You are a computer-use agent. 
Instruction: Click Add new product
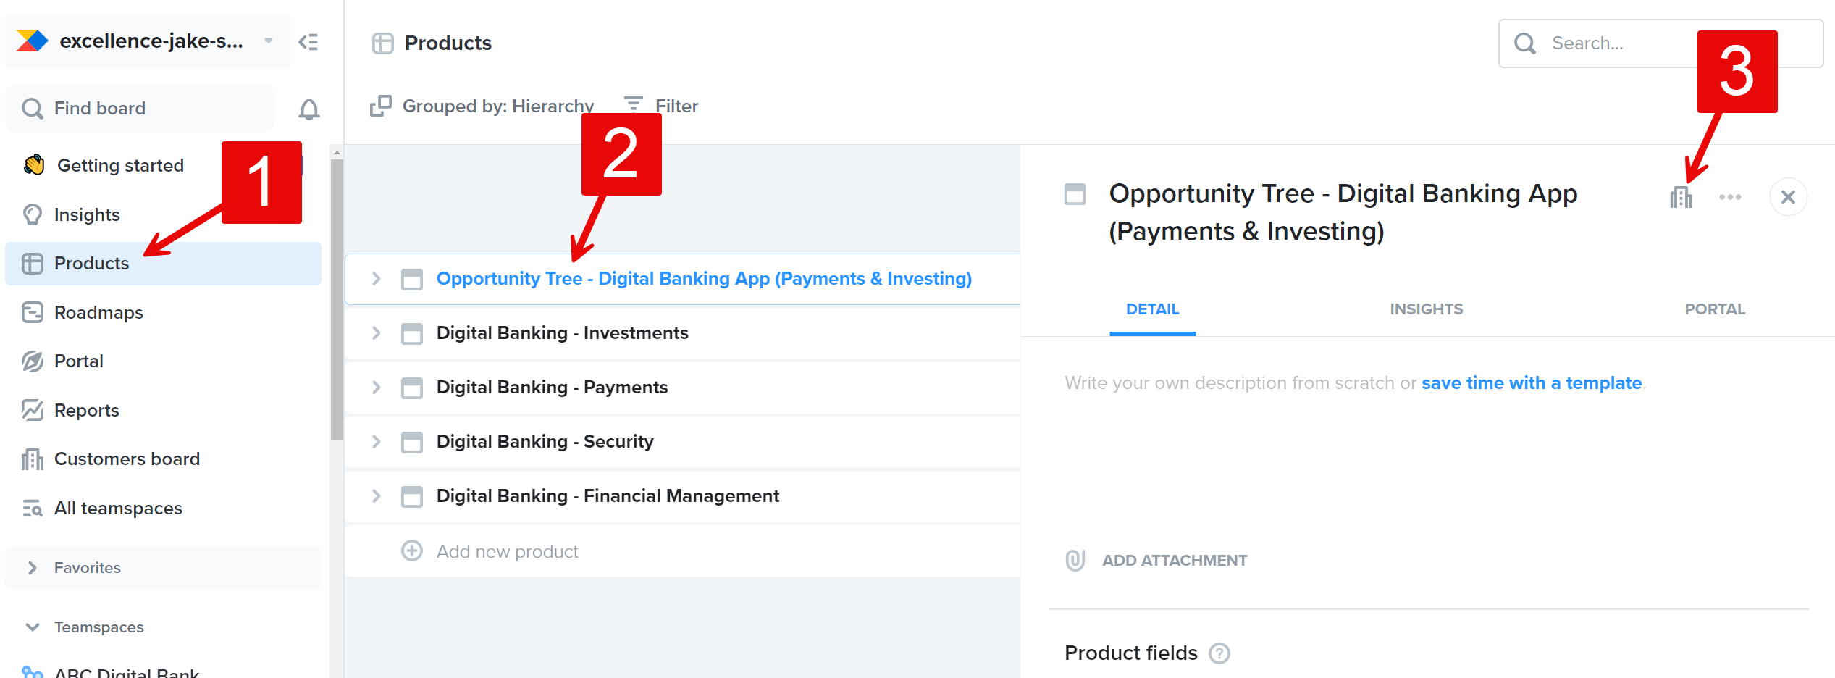pyautogui.click(x=507, y=551)
